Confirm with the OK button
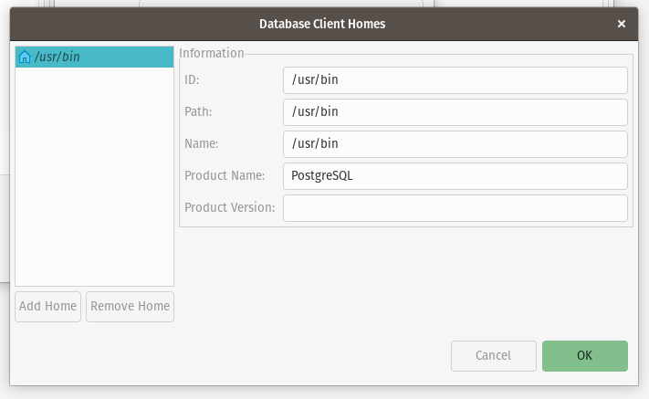Image resolution: width=649 pixels, height=399 pixels. point(585,356)
